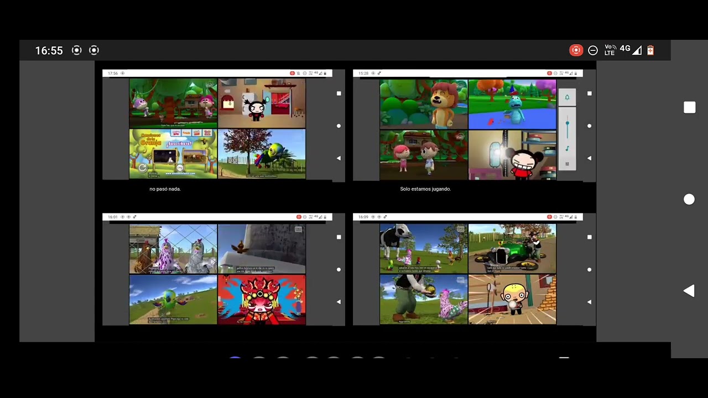Click the VoLTE indicator in the main status bar
Screen dimensions: 708x398
[610, 50]
